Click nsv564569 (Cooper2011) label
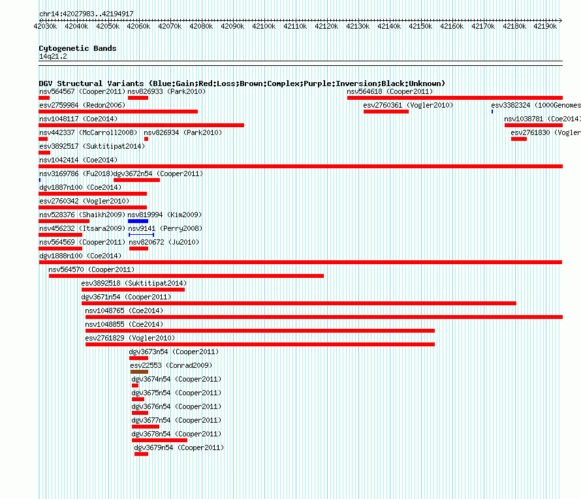Screen dimensions: 581x499 (82, 242)
